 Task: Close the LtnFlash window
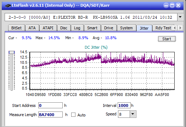click(178, 5)
